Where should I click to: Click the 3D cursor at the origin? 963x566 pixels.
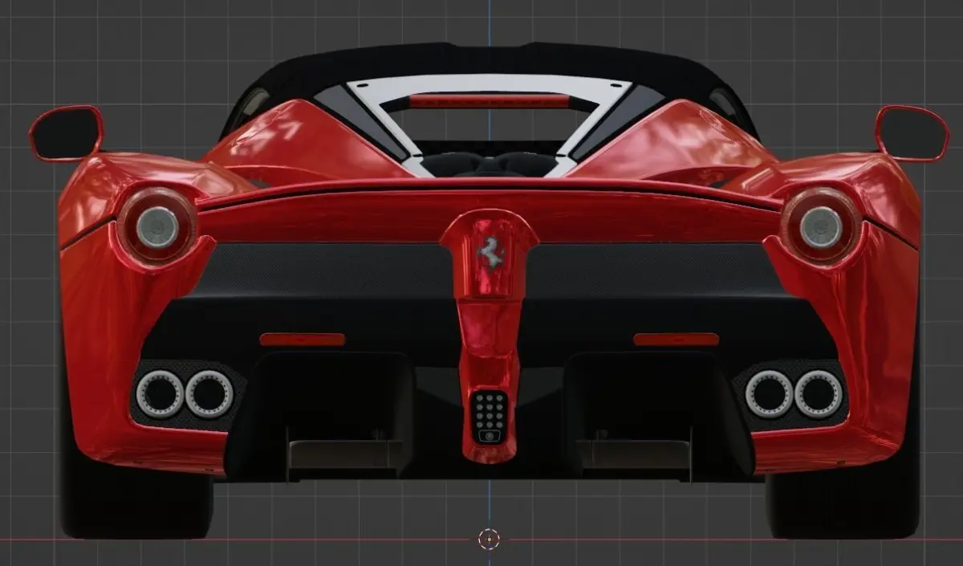[489, 539]
